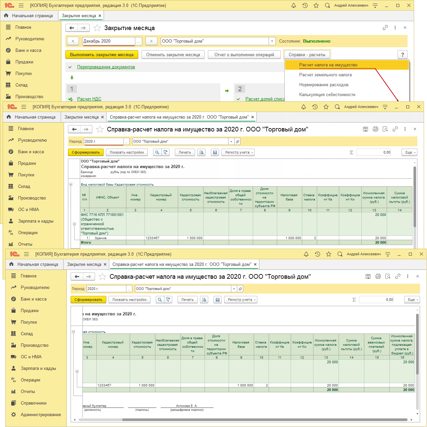
Task: Switch to next month with > button
Action: point(151,41)
